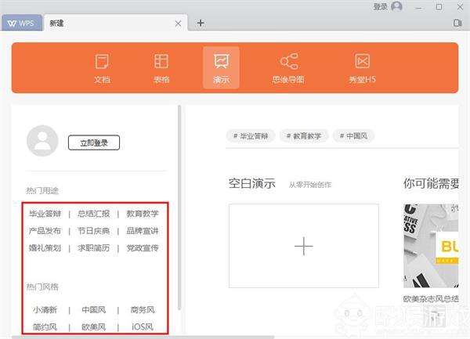Viewport: 470px width, 339px height.
Task: Create a blank presentation with plus box
Action: [x=304, y=246]
